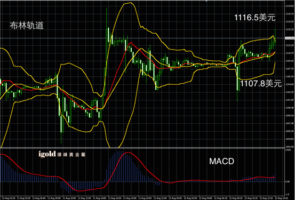
Task: Click the 12 Aug 04:00 time label
Action: click(x=205, y=198)
